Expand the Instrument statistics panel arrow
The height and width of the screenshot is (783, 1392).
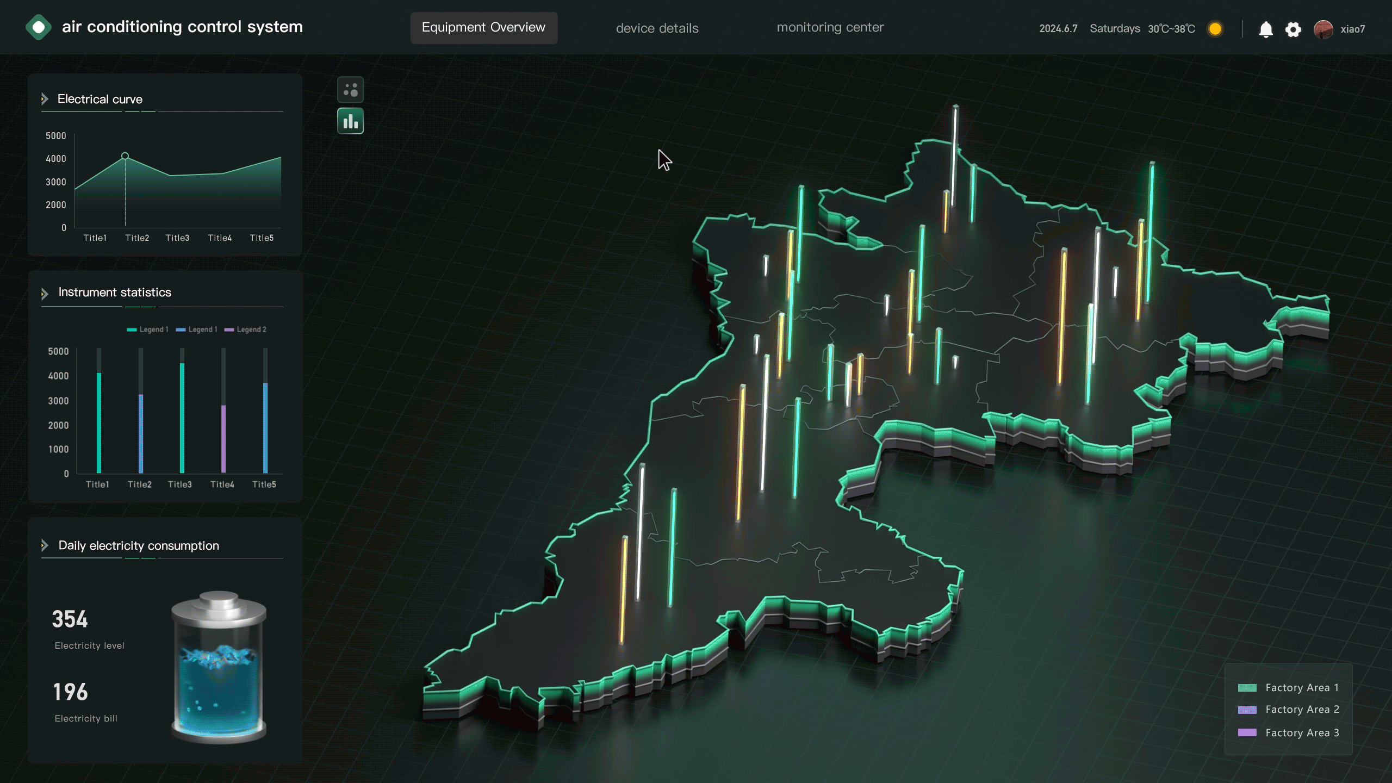pos(45,294)
